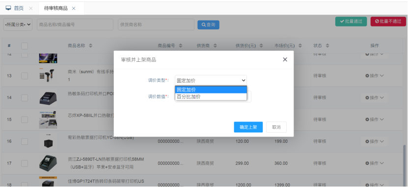This screenshot has width=408, height=187.
Task: Choose 百分比加价 option
Action: [x=211, y=96]
